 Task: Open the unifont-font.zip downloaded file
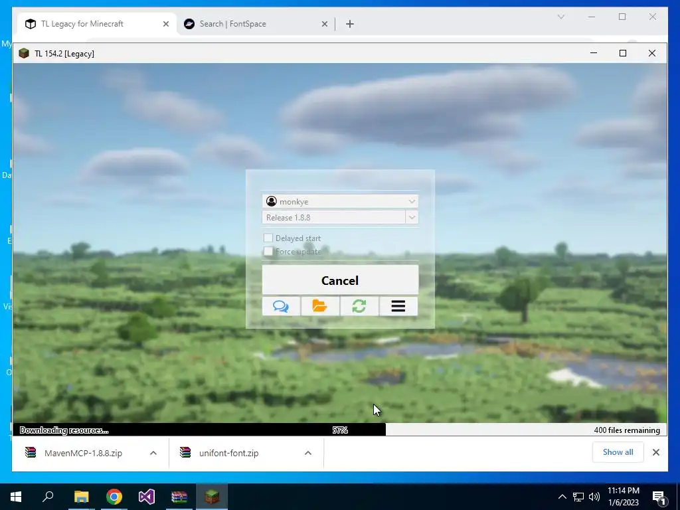click(228, 453)
